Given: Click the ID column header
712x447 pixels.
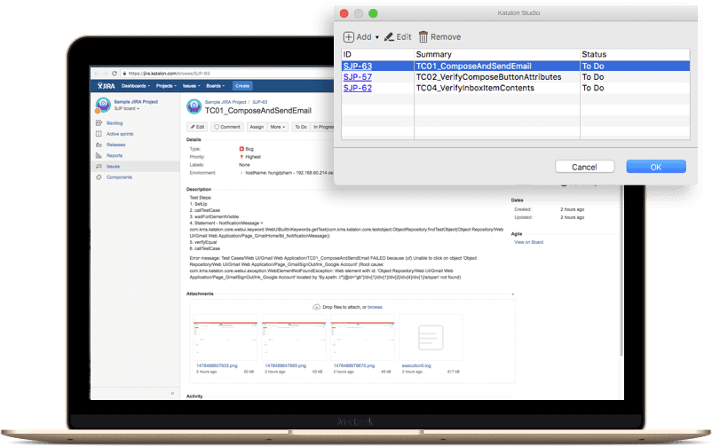Looking at the screenshot, I should [377, 54].
